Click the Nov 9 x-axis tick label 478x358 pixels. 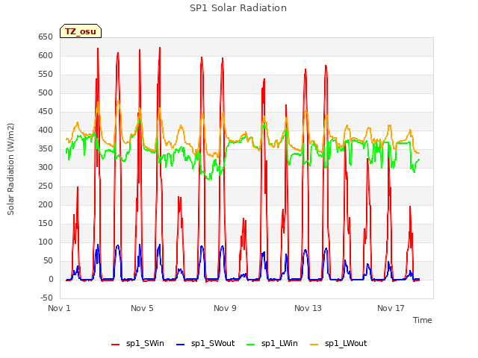point(225,308)
